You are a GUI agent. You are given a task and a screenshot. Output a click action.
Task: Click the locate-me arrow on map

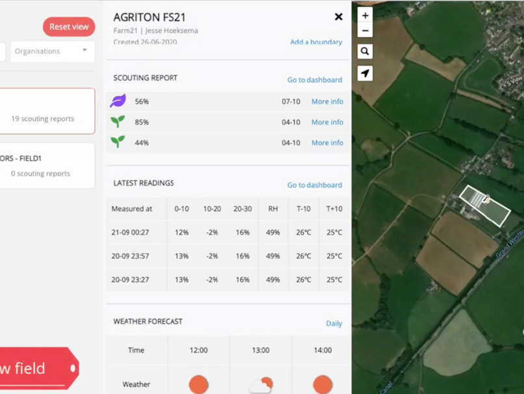pos(365,73)
